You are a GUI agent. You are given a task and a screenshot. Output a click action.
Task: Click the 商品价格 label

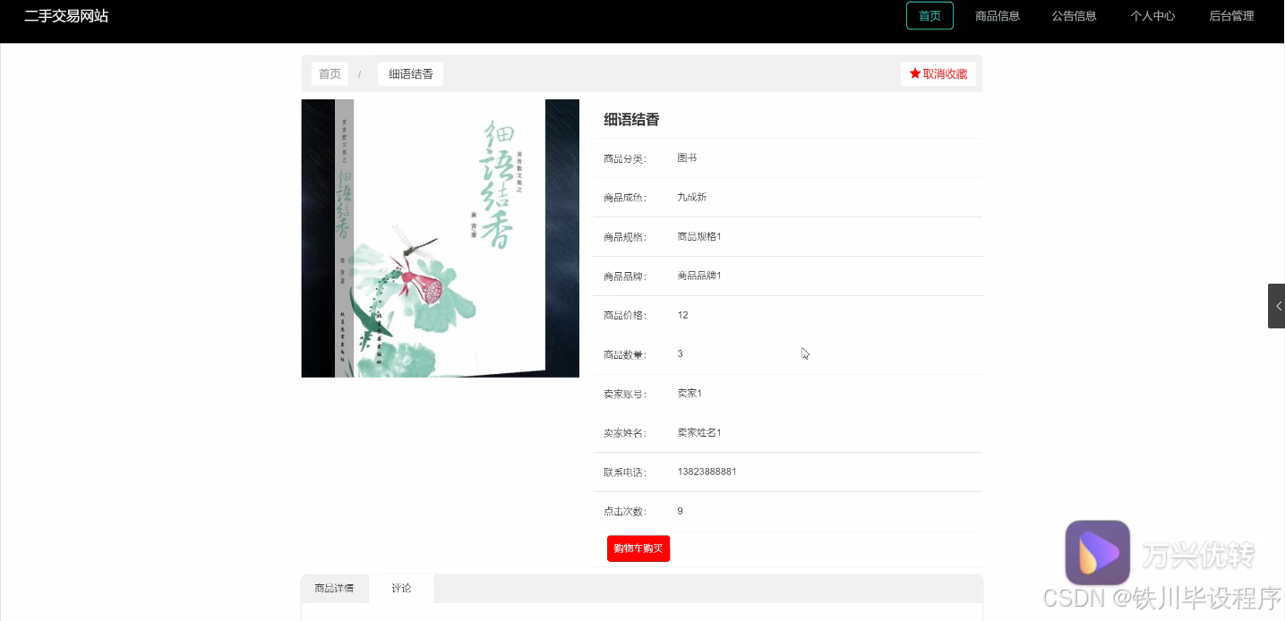tap(625, 316)
